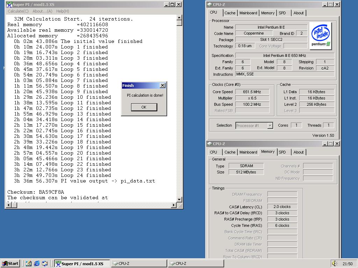Click the volume speaker tray icon
Screen dimensions: 358x268
(x=334, y=263)
